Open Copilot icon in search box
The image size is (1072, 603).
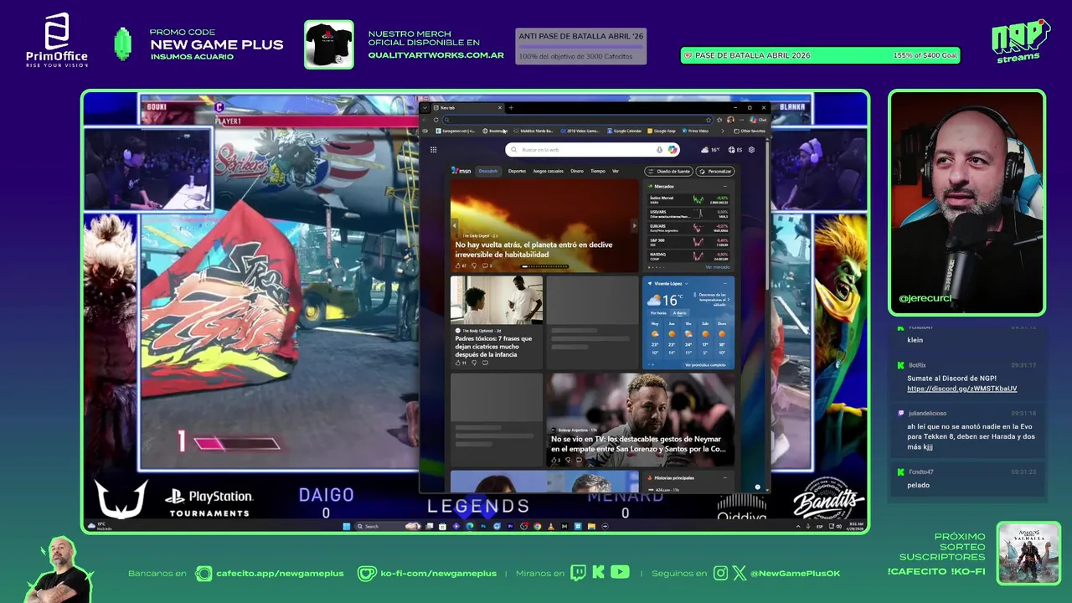tap(672, 150)
